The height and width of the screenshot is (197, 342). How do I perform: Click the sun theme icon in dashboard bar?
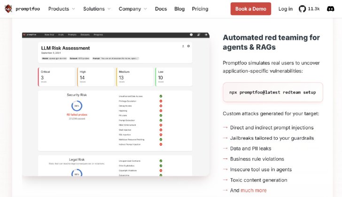click(206, 35)
